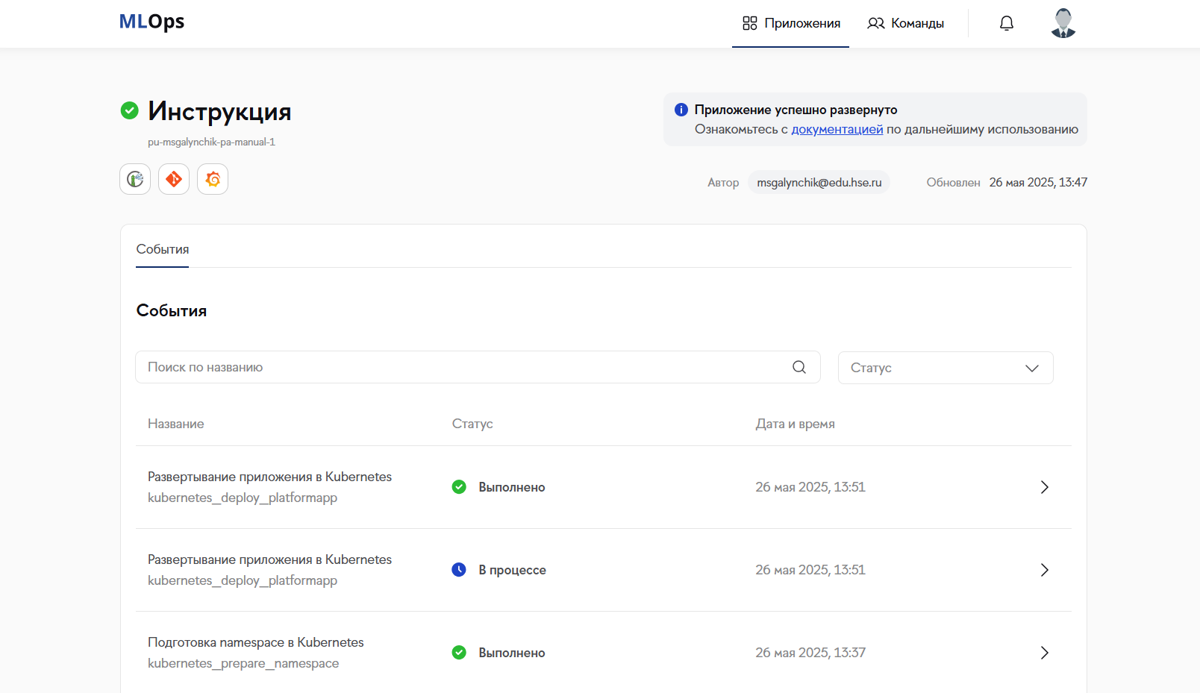1200x693 pixels.
Task: Open the Harbor registry lighthouse icon
Action: coord(135,179)
